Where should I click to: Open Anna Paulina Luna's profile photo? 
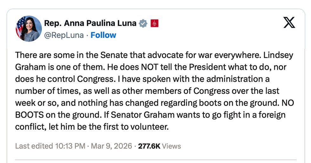(x=29, y=29)
